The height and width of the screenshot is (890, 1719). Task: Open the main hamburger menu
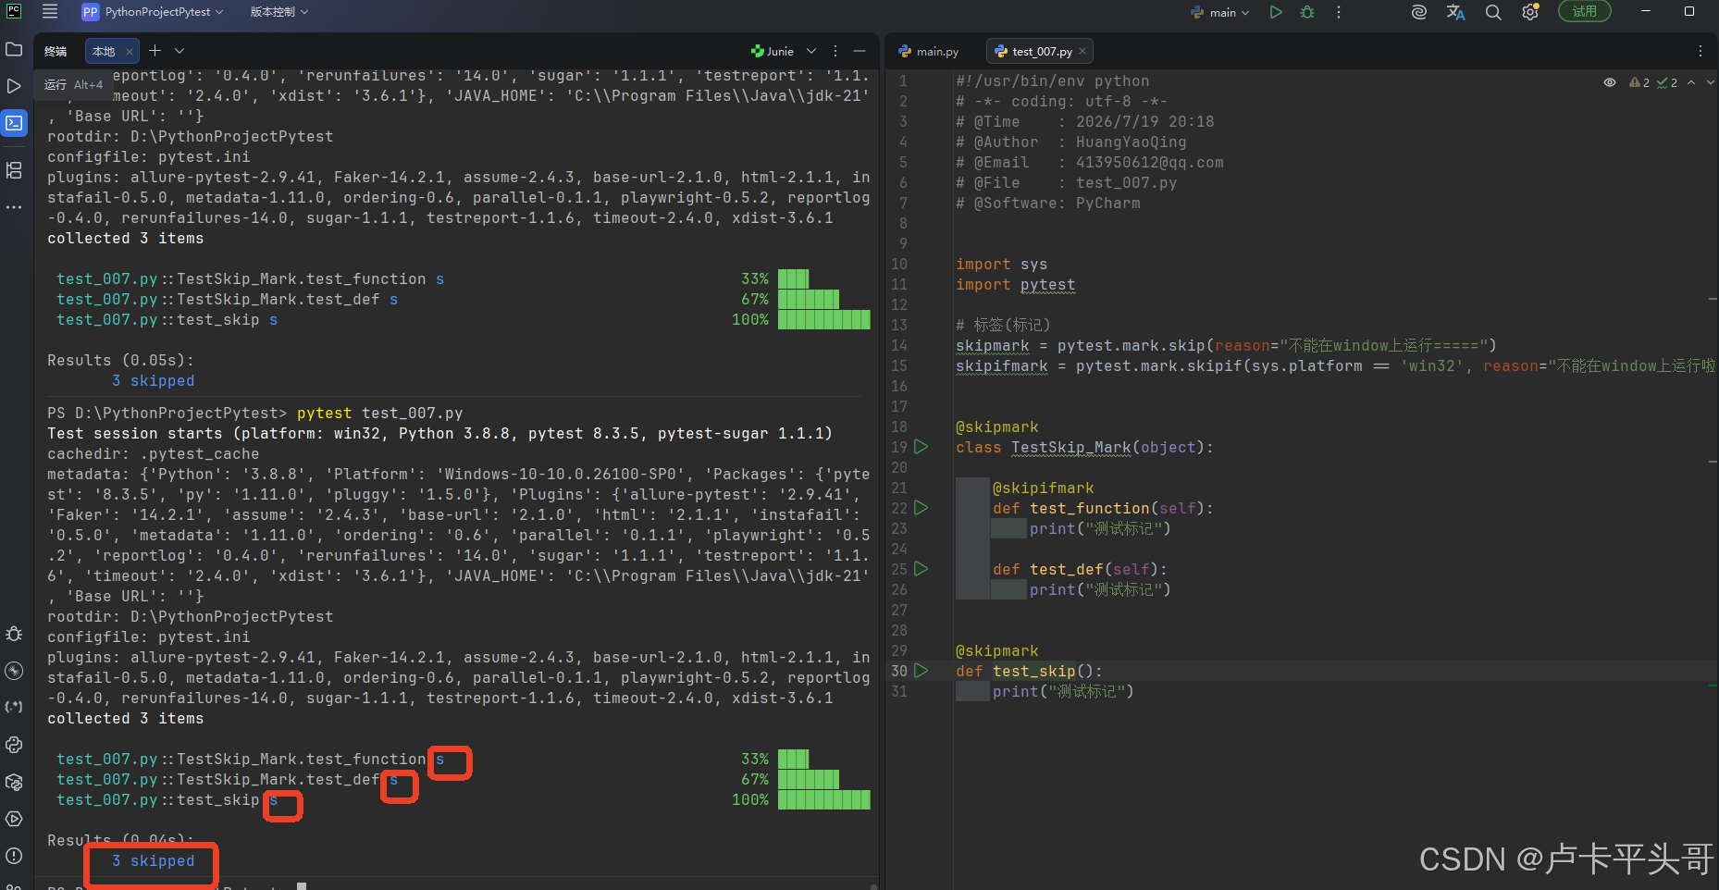pyautogui.click(x=50, y=12)
